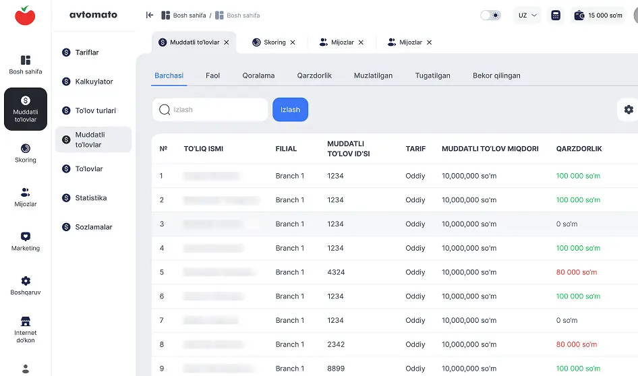The image size is (638, 376).
Task: Open the UZ language dropdown
Action: pyautogui.click(x=527, y=15)
